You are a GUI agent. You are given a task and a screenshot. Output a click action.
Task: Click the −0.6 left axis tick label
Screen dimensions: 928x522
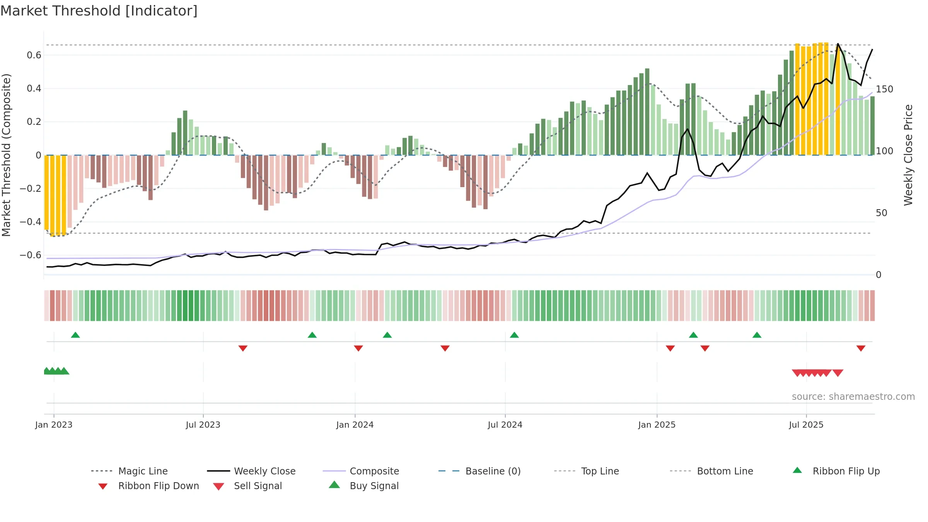click(31, 255)
